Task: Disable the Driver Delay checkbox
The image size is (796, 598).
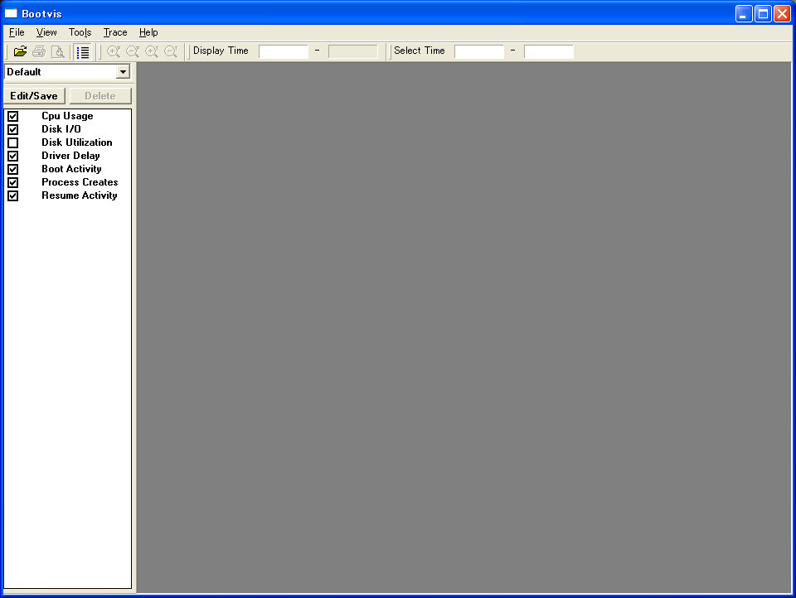Action: coord(12,157)
